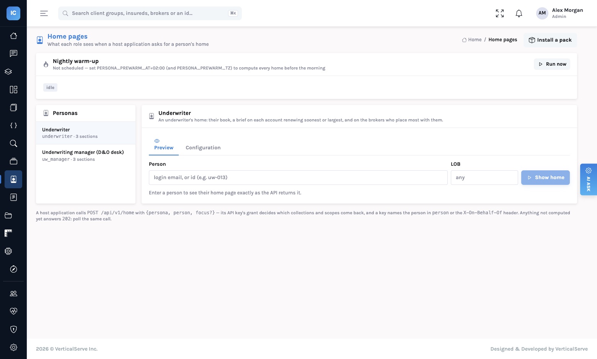This screenshot has width=597, height=359.
Task: Open the chip processor sidebar icon
Action: (8, 251)
